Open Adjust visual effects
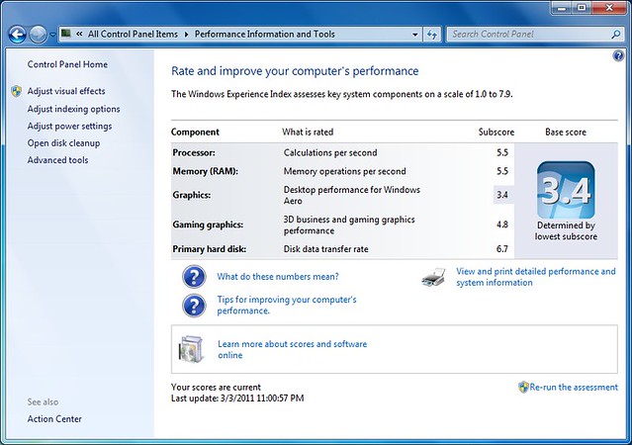This screenshot has height=445, width=632. [66, 91]
